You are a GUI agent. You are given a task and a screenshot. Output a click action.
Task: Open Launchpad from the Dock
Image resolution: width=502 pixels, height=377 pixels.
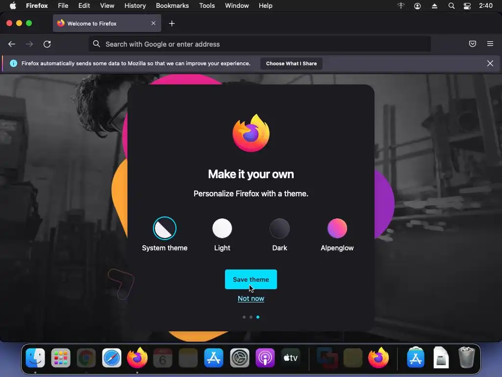(x=60, y=358)
